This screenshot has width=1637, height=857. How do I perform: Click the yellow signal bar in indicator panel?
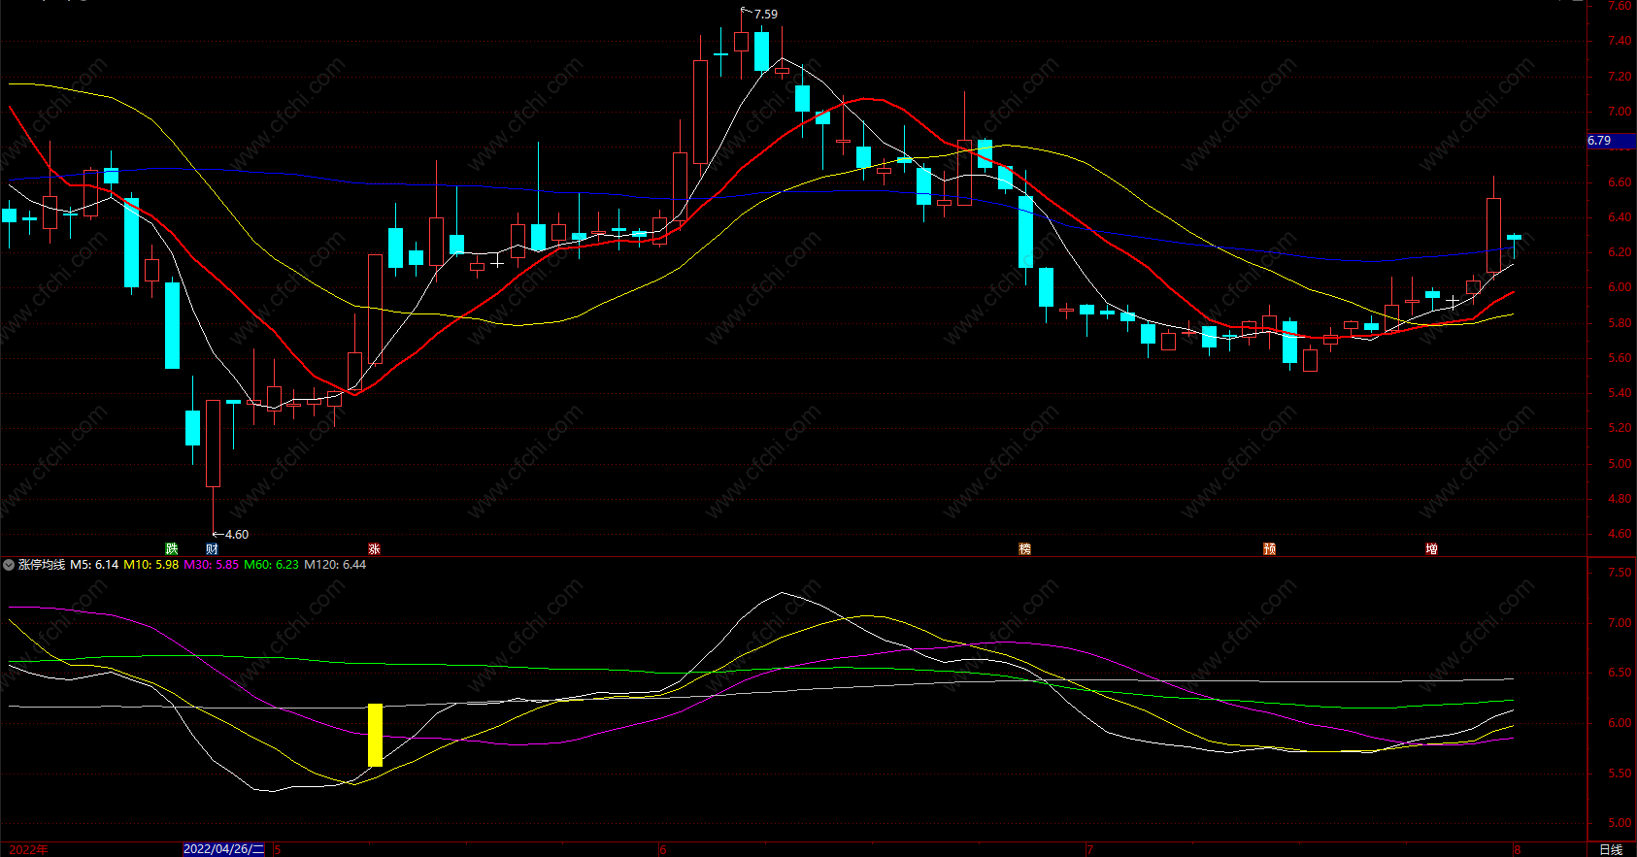tap(375, 735)
